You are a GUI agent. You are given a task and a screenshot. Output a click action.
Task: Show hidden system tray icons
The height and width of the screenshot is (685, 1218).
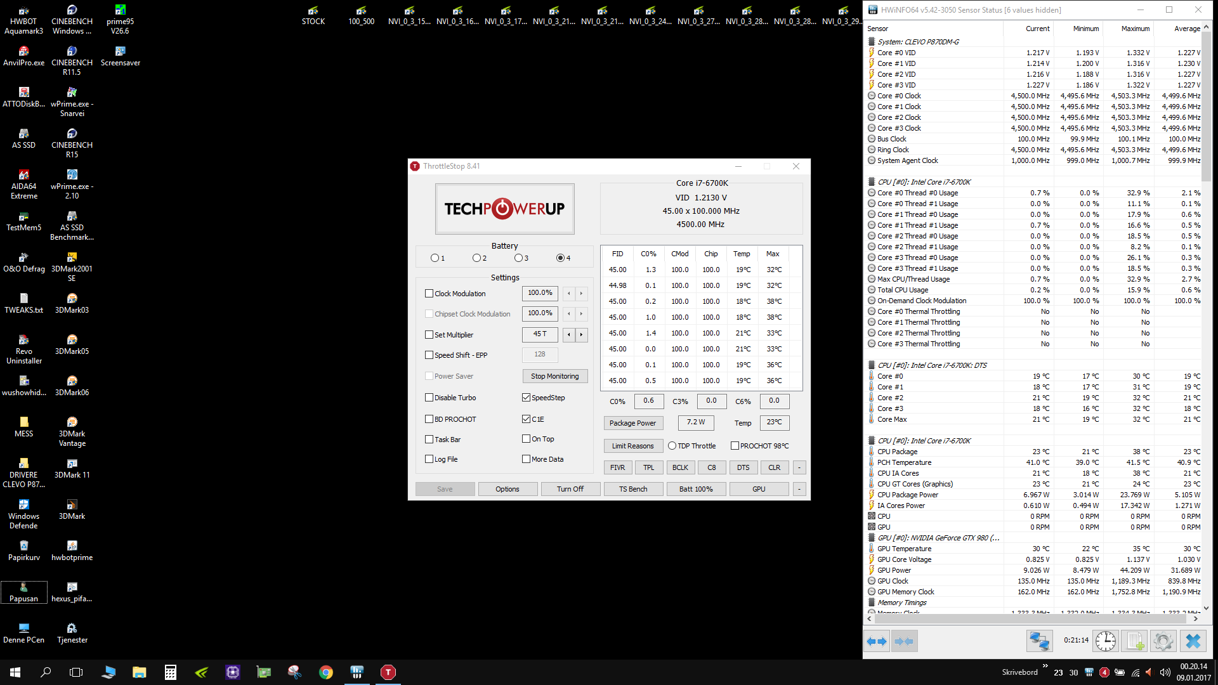(1045, 666)
